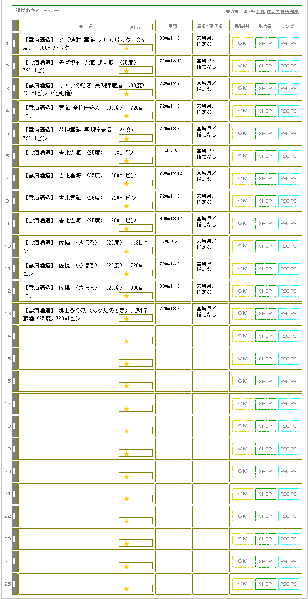The height and width of the screenshot is (599, 308).
Task: Click the star for 吉兆雲海 300mlビン
Action: click(126, 183)
